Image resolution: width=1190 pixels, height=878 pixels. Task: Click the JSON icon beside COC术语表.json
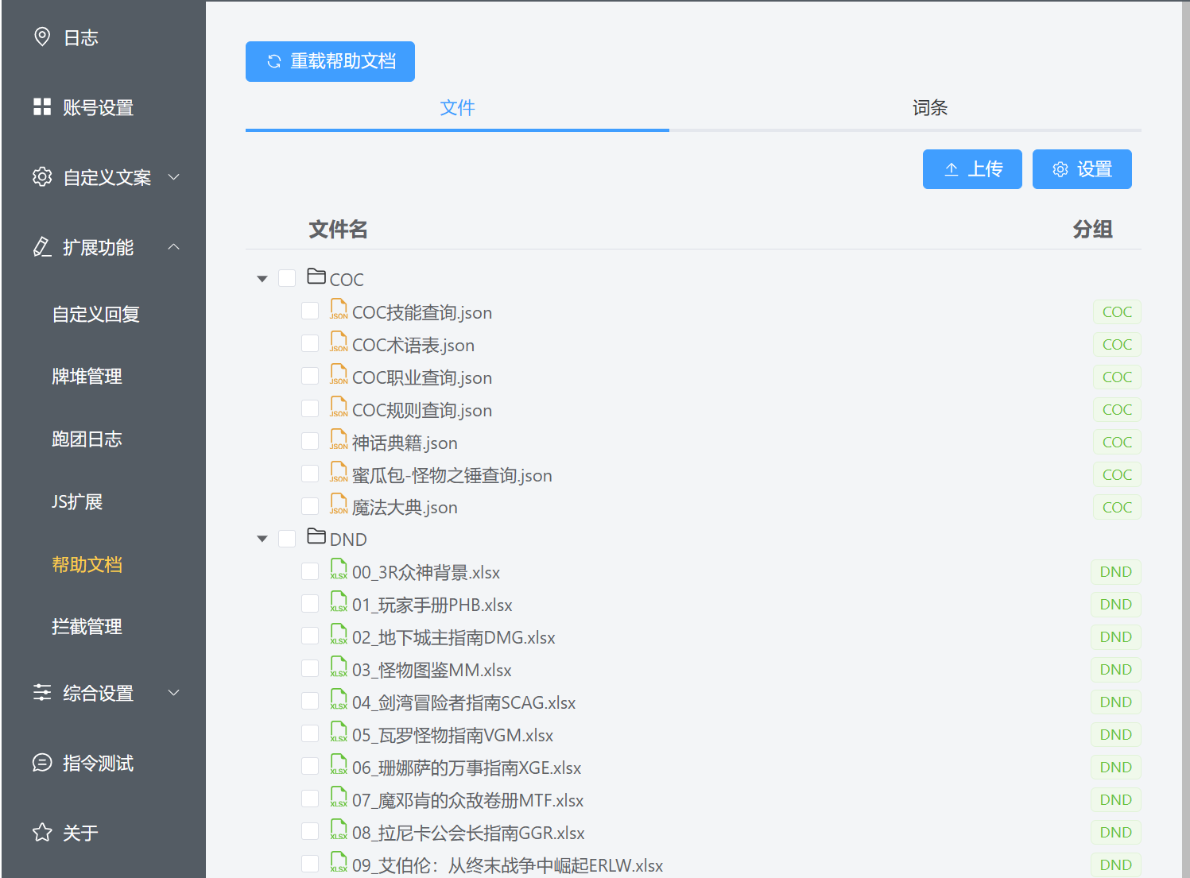click(x=339, y=342)
